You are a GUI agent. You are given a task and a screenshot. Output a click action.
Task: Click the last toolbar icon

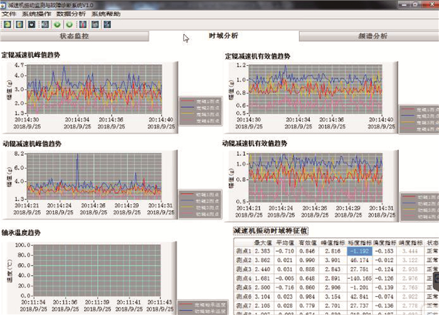pos(107,24)
